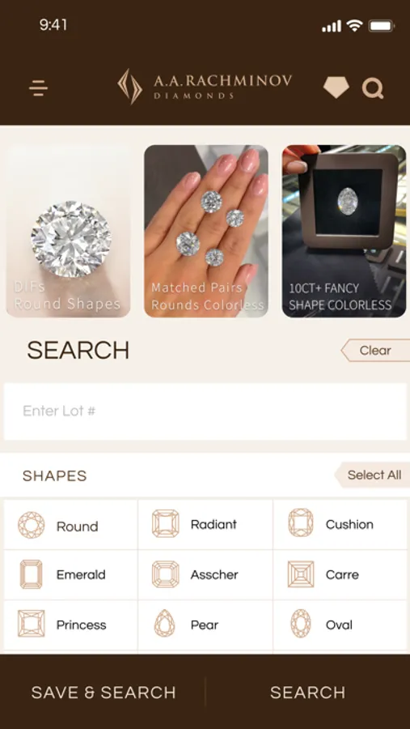
Task: Tap the magnifier search icon
Action: (x=373, y=87)
